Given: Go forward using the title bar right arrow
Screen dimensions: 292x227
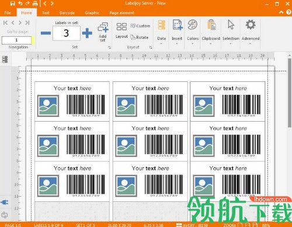Looking at the screenshot, I should pos(52,4).
